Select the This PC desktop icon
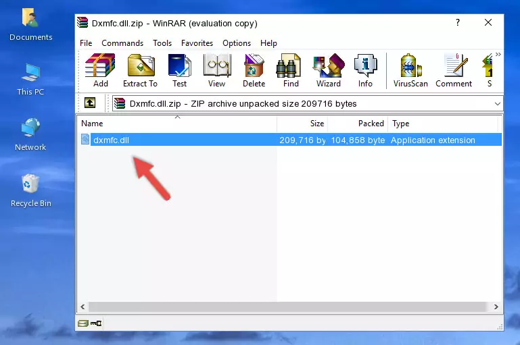Screen dimensions: 520x345 (30, 80)
